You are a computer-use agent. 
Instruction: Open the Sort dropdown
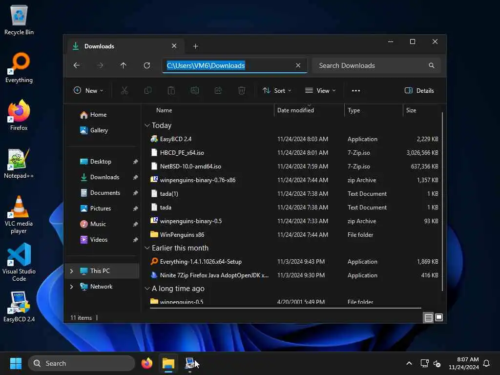[x=277, y=90]
